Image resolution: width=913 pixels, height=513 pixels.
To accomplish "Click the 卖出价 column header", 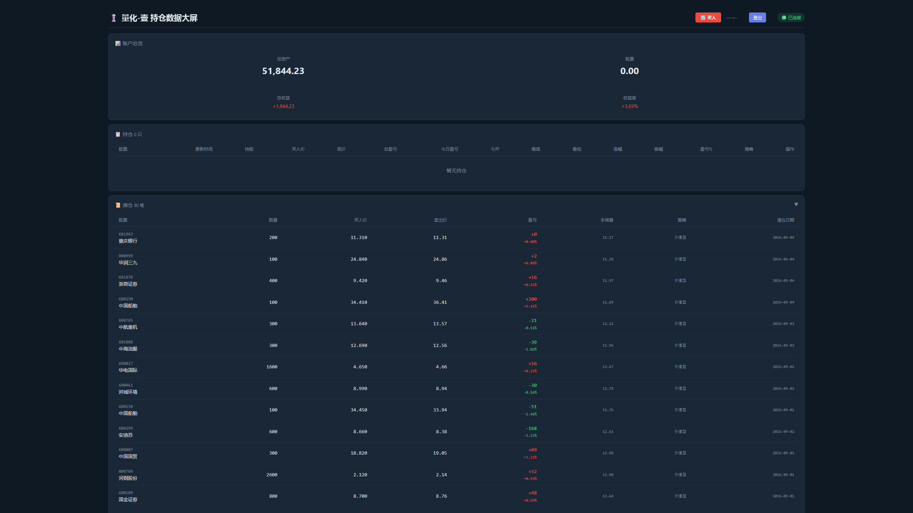I will coord(440,220).
